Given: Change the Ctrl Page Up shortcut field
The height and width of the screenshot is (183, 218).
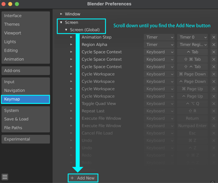Looking at the screenshot, I should (193, 96).
